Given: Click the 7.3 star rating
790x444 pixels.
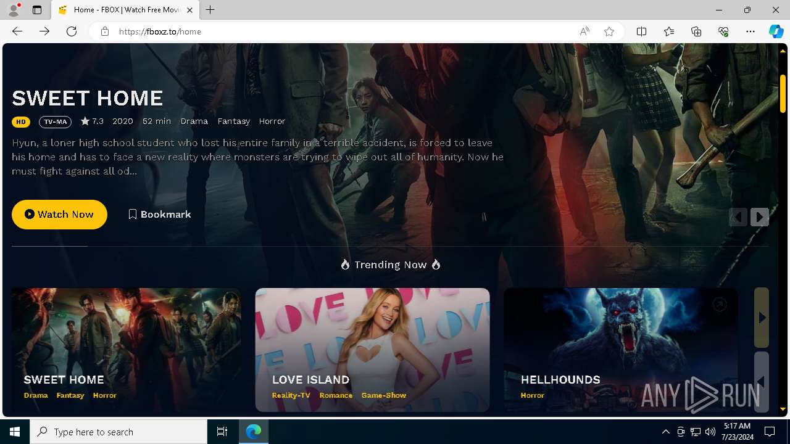Looking at the screenshot, I should coord(92,121).
